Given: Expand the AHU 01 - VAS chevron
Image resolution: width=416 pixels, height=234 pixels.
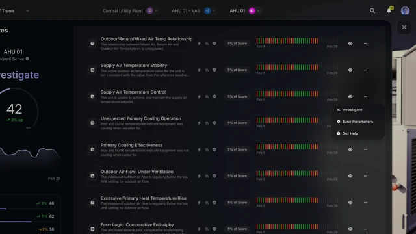Looking at the screenshot, I should click(x=214, y=11).
